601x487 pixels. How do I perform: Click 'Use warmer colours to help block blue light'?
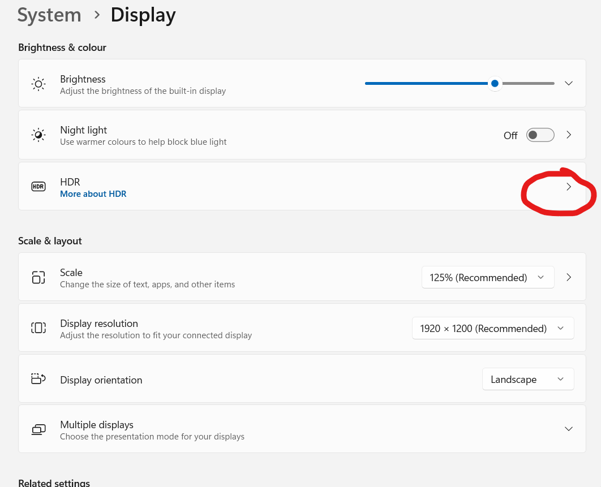143,142
